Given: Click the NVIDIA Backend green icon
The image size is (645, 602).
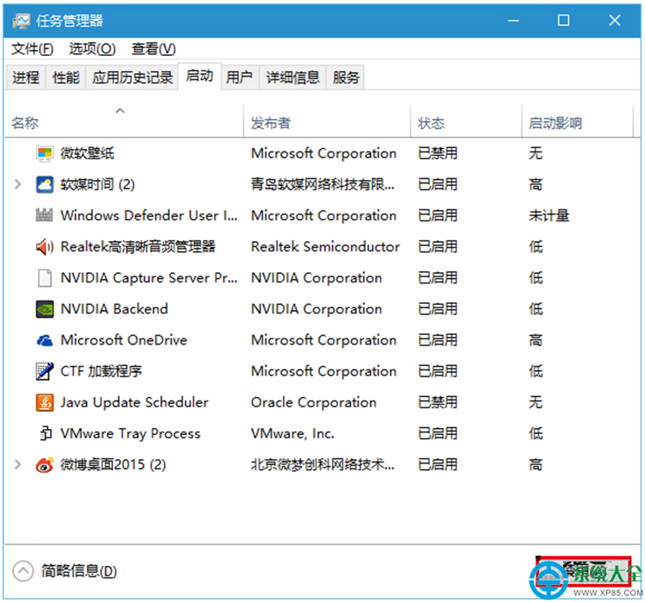Looking at the screenshot, I should (x=45, y=309).
